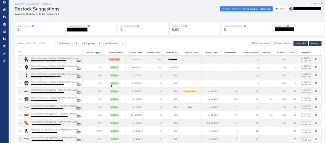Click the Export Results button
The height and width of the screenshot is (143, 325).
(x=282, y=43)
